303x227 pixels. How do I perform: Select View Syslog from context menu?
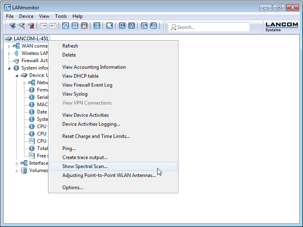75,94
